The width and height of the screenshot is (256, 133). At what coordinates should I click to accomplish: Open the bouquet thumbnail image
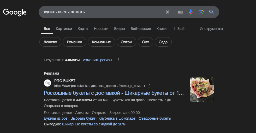(x=202, y=90)
